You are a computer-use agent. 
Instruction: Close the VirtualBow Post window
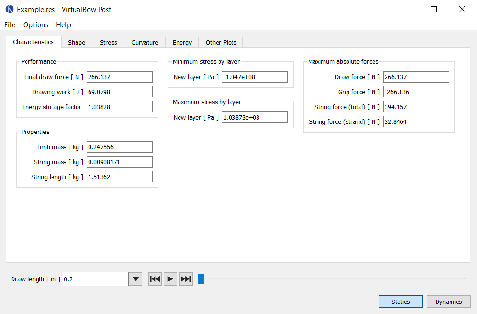[462, 9]
